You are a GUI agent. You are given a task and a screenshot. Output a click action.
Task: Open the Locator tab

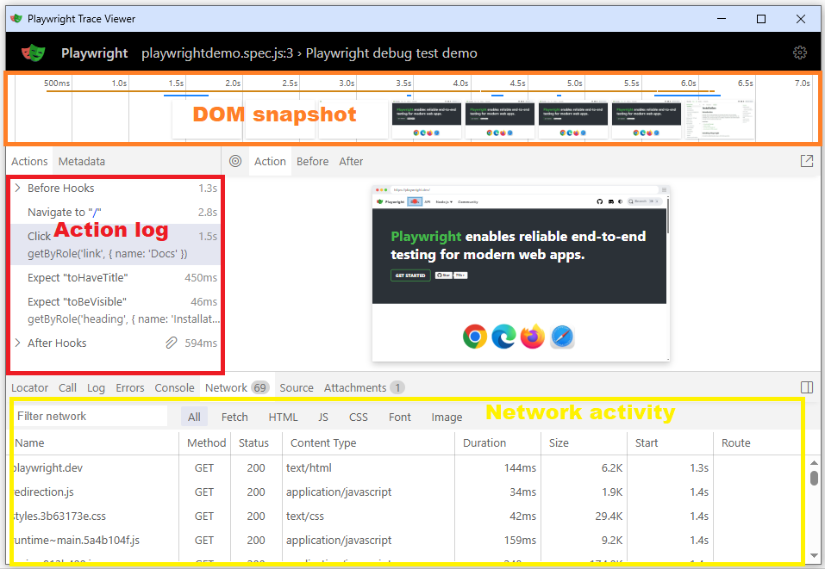coord(29,387)
